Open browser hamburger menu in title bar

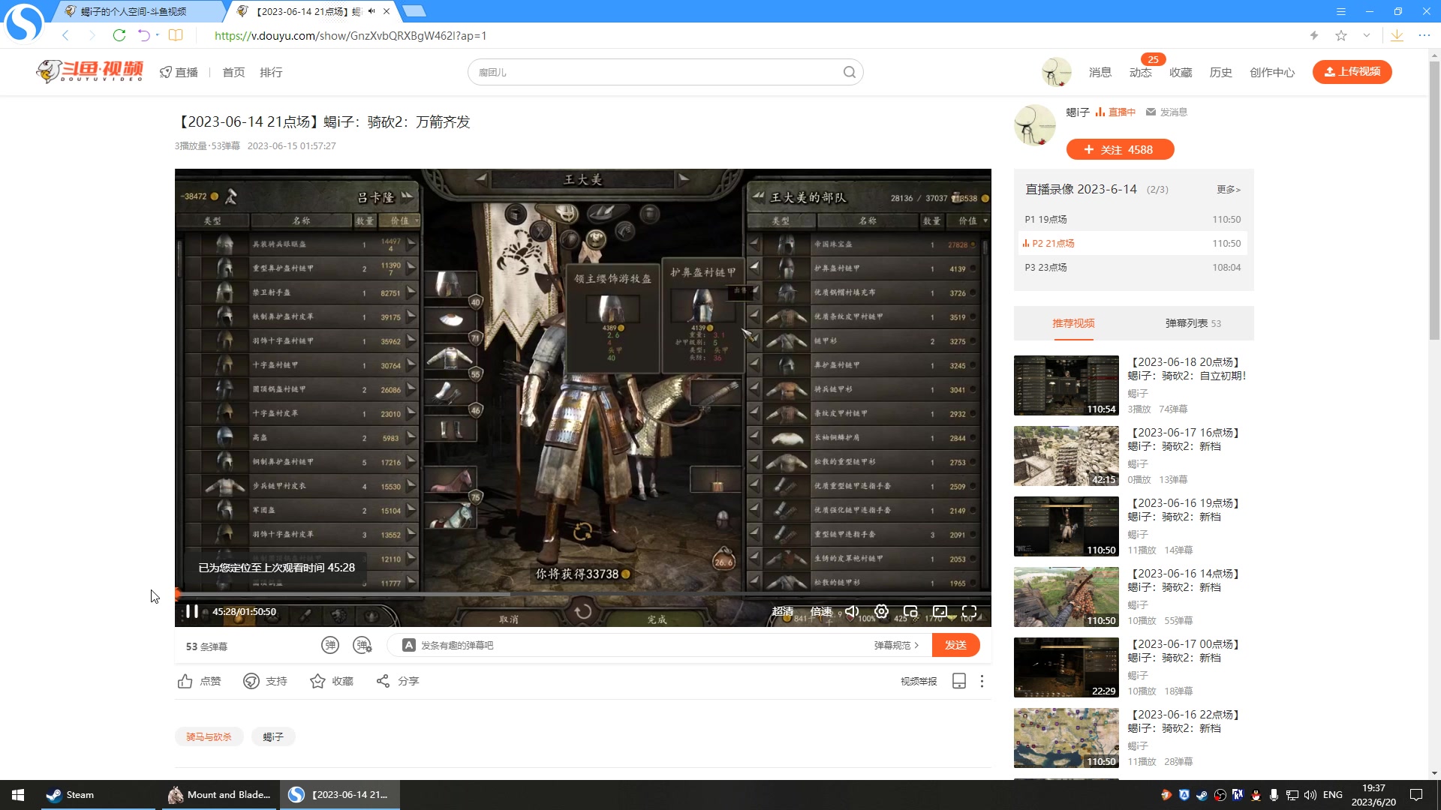pos(1341,11)
